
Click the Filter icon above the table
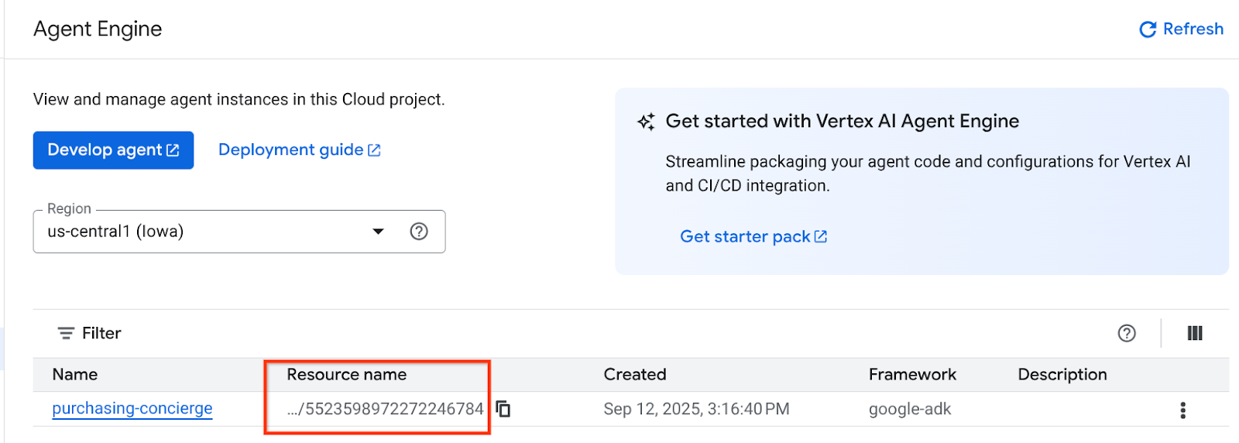tap(66, 333)
